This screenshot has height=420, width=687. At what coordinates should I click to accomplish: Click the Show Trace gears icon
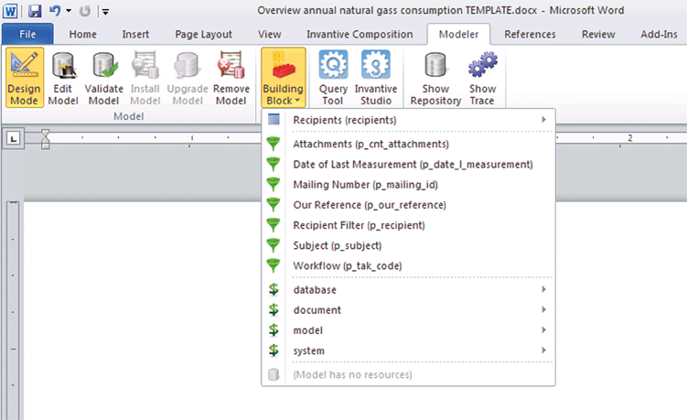[483, 65]
